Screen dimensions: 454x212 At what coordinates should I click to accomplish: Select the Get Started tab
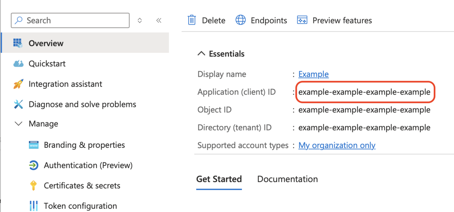219,179
